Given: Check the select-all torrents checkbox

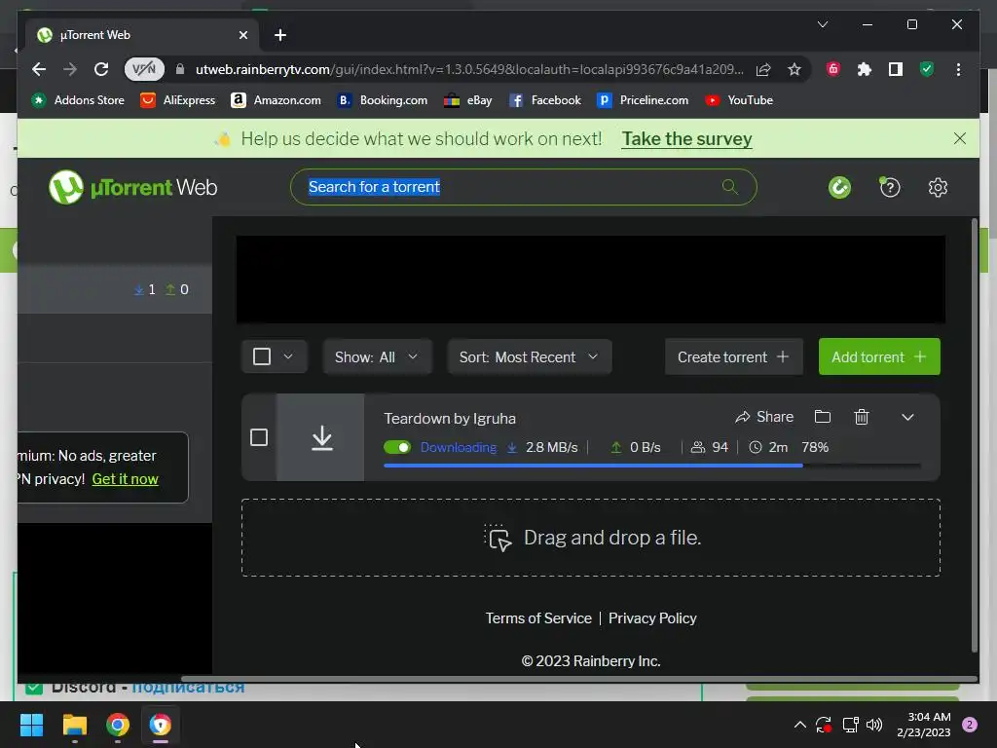Looking at the screenshot, I should pyautogui.click(x=262, y=356).
